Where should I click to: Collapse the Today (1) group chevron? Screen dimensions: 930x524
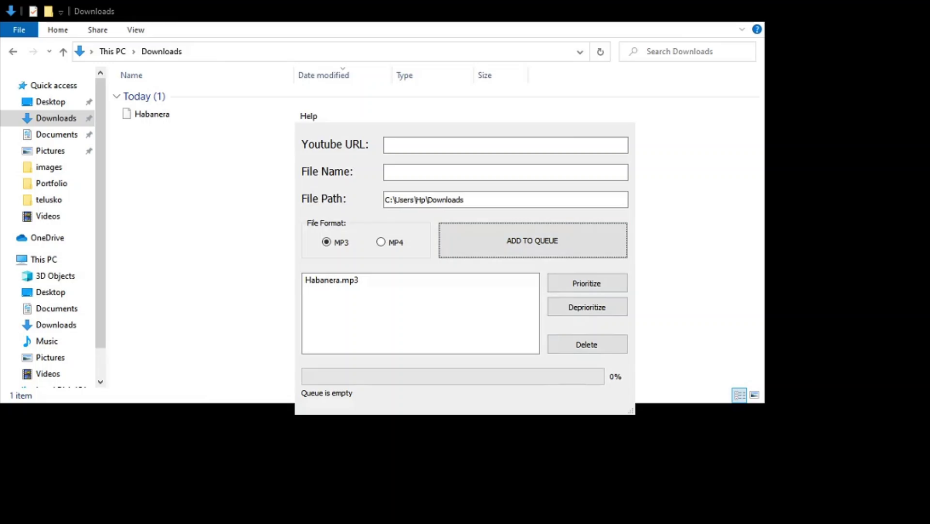tap(116, 96)
